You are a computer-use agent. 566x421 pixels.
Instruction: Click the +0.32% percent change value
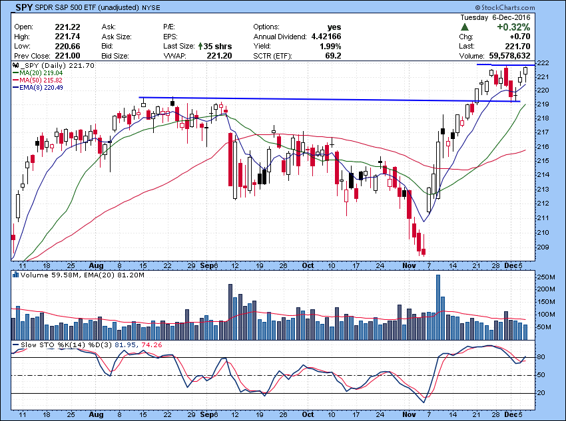click(x=513, y=27)
